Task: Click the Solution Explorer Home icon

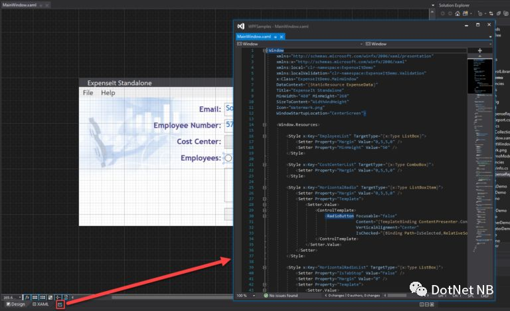Action: [458, 13]
